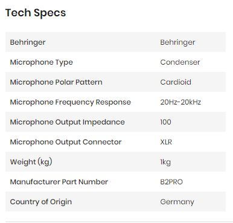Click the divider line below the table
The height and width of the screenshot is (223, 233).
point(119,222)
